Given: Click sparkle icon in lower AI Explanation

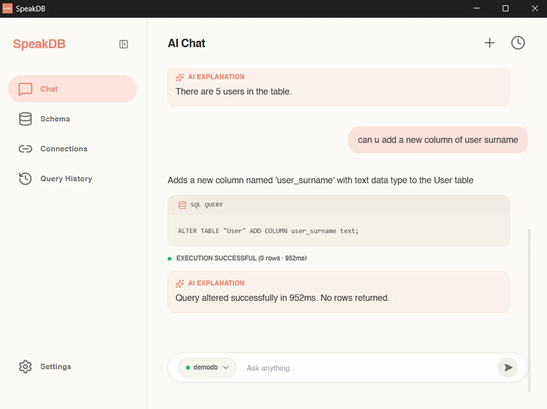Looking at the screenshot, I should coord(180,284).
